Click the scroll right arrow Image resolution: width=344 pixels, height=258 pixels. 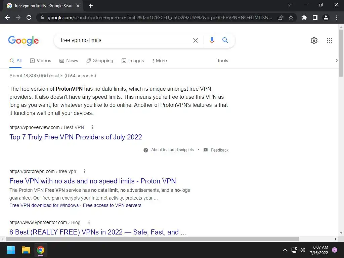click(336, 239)
